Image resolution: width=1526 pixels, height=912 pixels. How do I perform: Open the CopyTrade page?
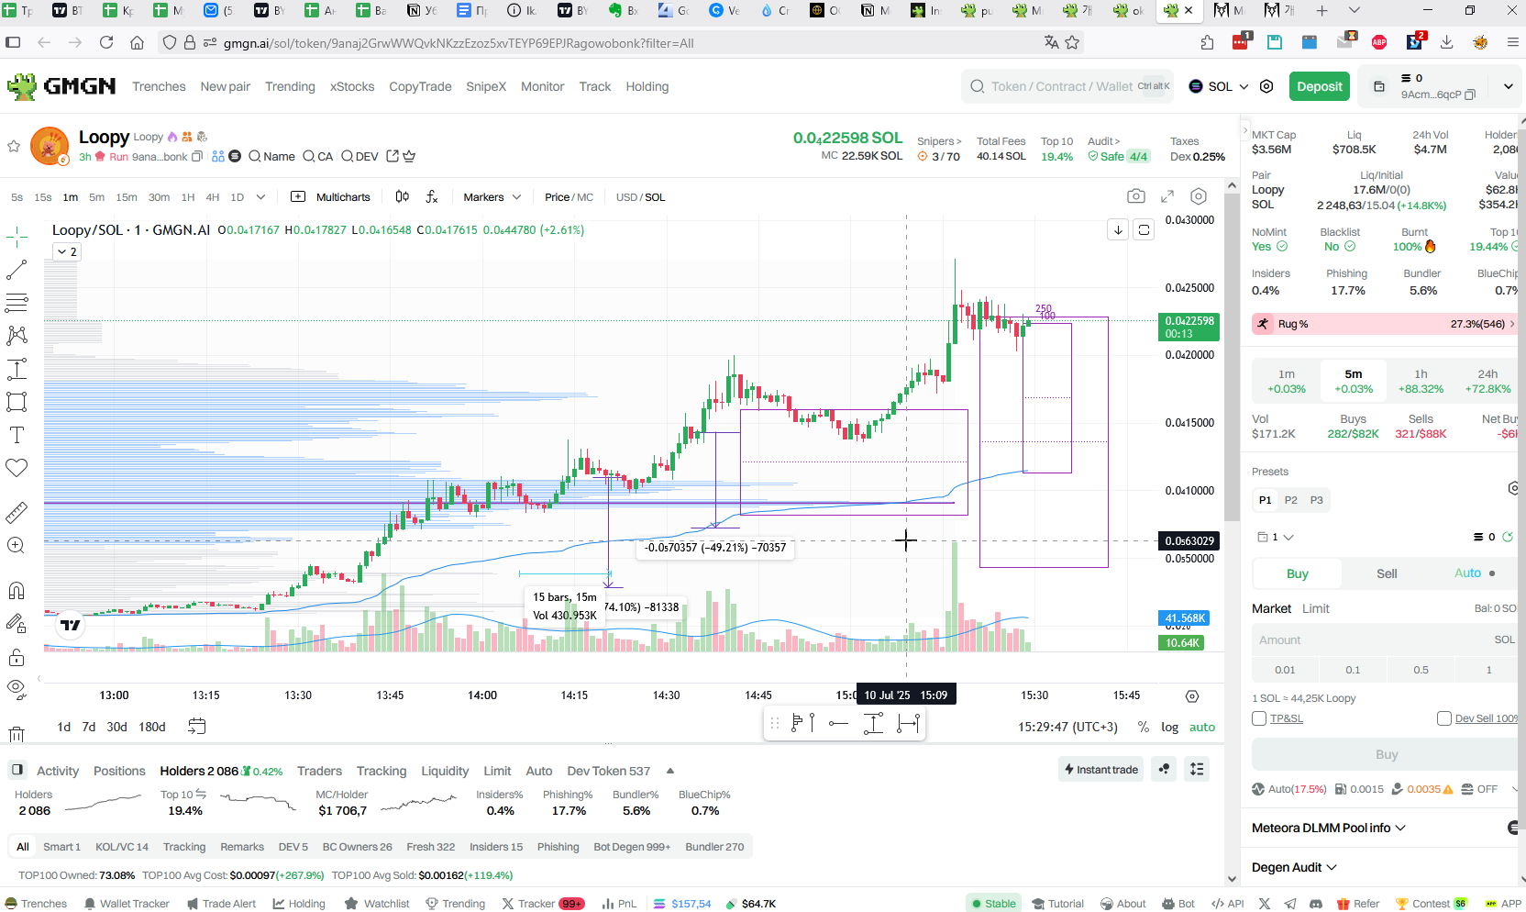420,86
